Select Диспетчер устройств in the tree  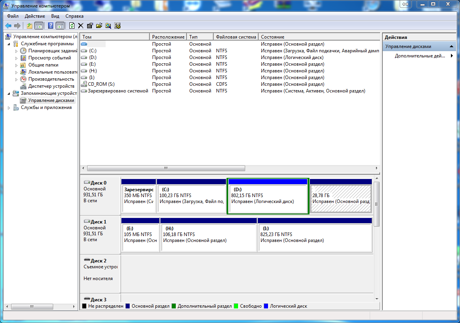51,86
